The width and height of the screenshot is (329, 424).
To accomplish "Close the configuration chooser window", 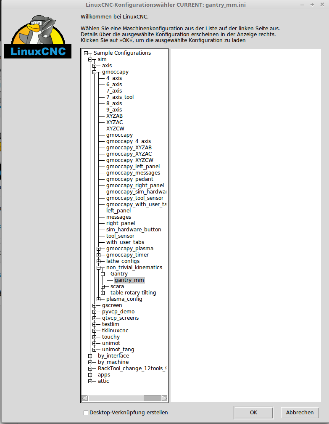I will (x=322, y=5).
